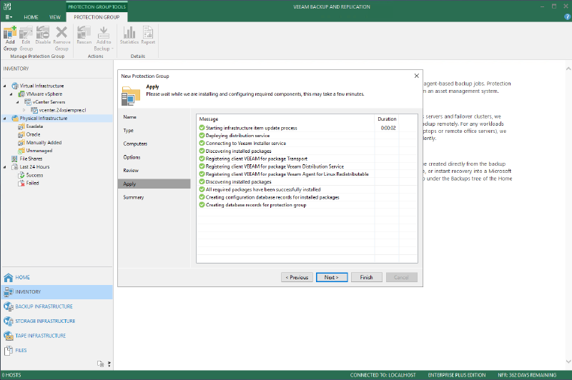Select VMware vSphere in the tree
This screenshot has height=380, width=572.
click(44, 94)
